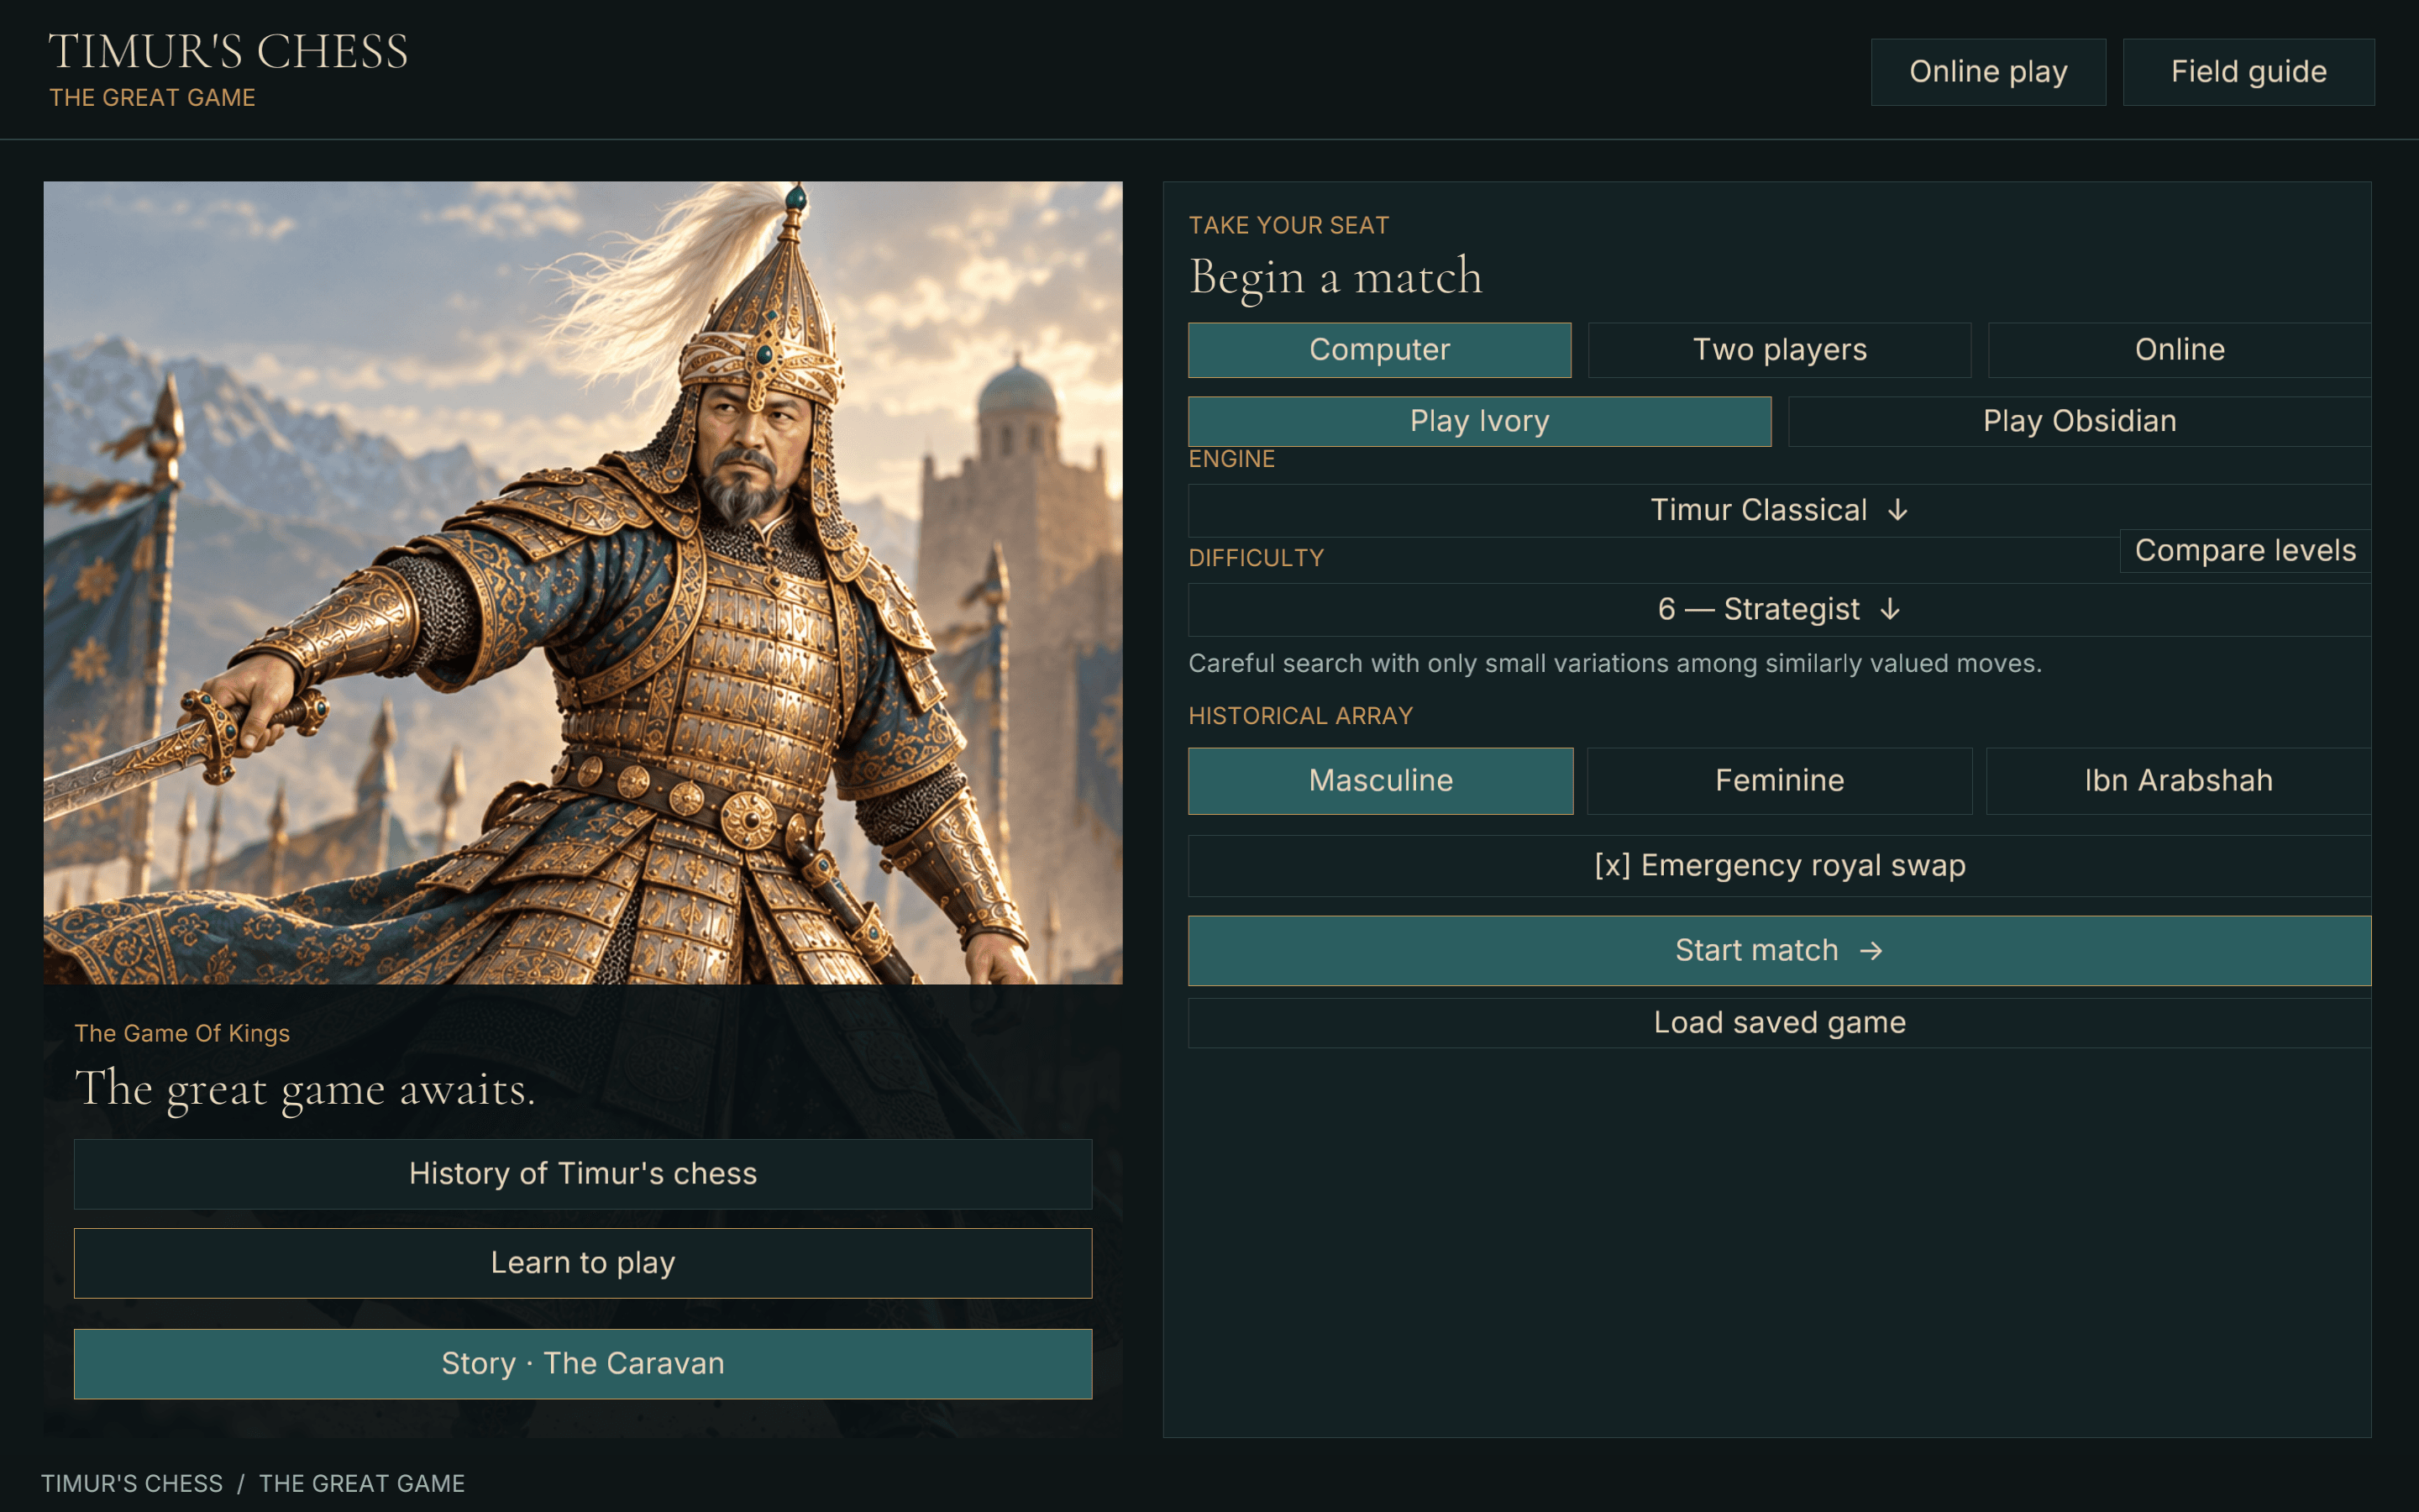Launch Story · The Caravan
The image size is (2419, 1512).
583,1364
